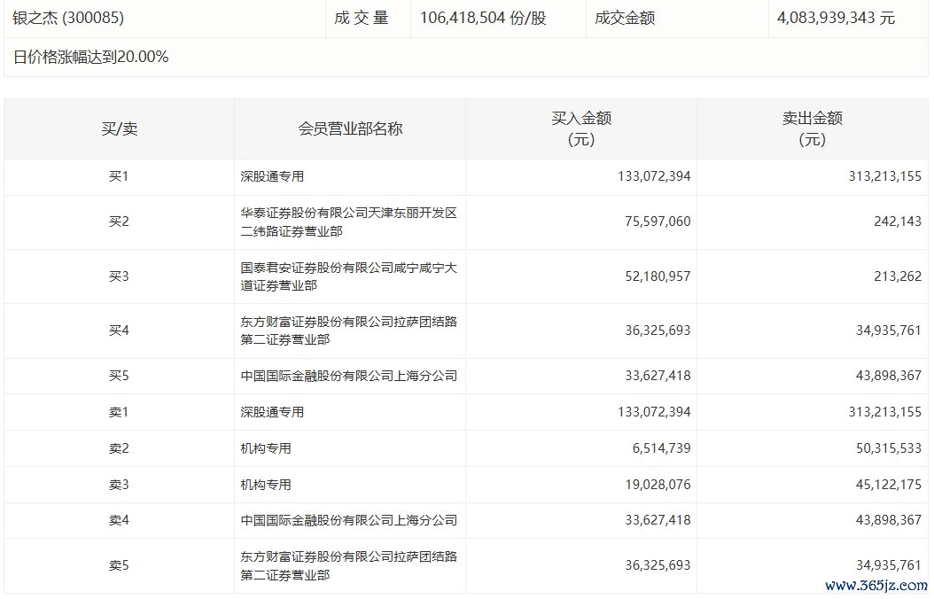The width and height of the screenshot is (934, 599).
Task: Click sell amount 213,262
Action: pos(898,276)
